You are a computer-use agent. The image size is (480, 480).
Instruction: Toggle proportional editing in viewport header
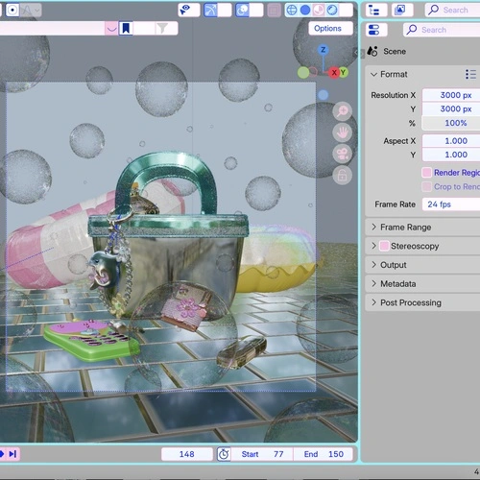coord(12,11)
